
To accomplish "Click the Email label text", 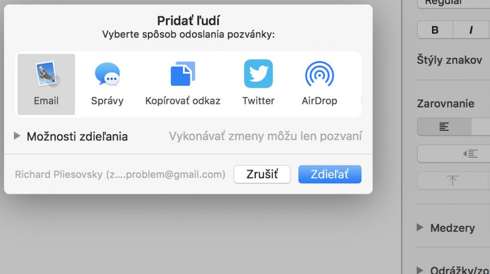I will (46, 101).
